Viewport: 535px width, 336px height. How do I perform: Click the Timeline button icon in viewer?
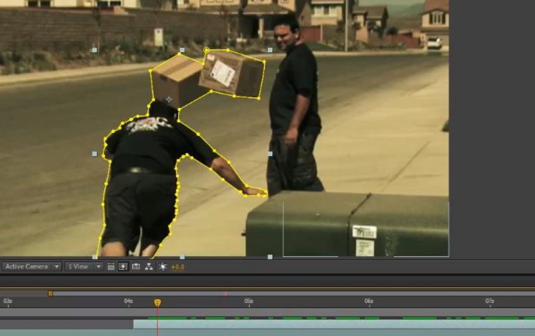tap(136, 267)
